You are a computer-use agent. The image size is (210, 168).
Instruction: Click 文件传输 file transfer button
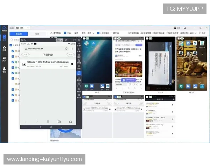click(134, 33)
